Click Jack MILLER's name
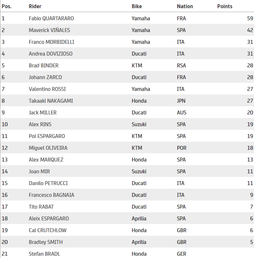254x258 pixels. (43, 112)
